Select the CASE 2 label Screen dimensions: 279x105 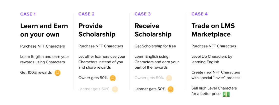tap(86, 14)
